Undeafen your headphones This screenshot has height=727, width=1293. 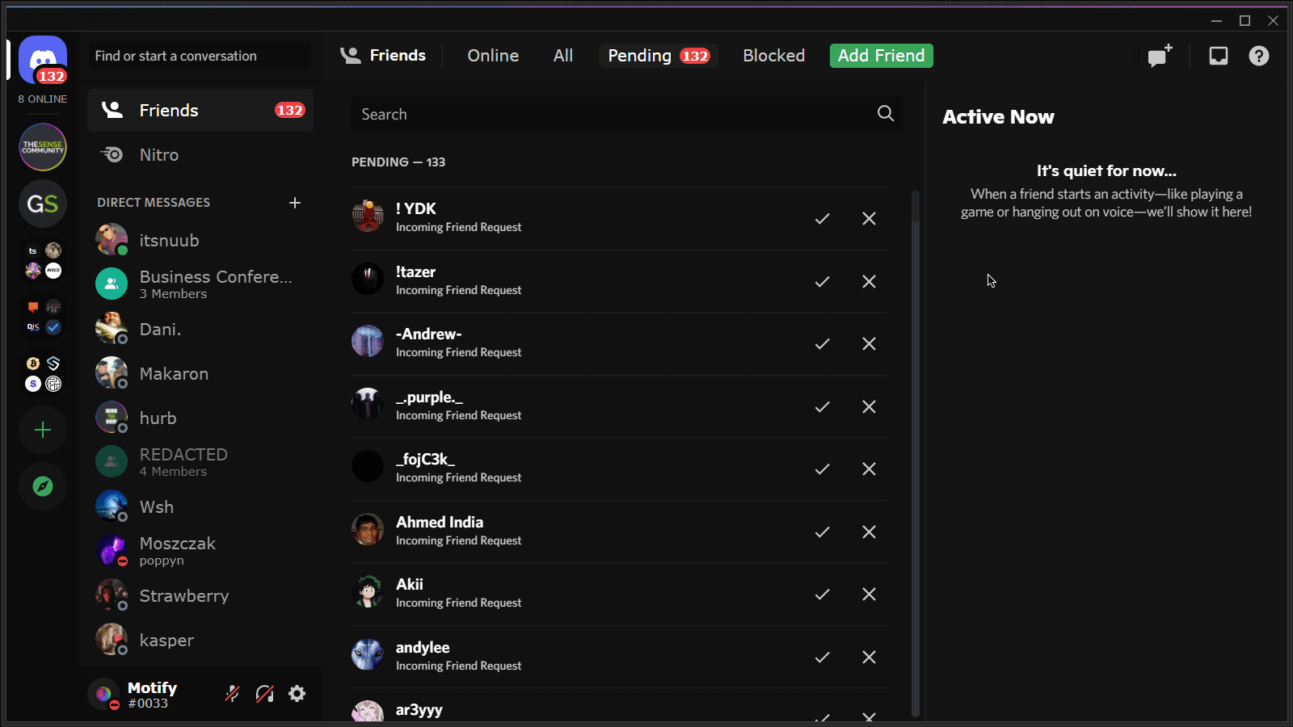(x=264, y=693)
